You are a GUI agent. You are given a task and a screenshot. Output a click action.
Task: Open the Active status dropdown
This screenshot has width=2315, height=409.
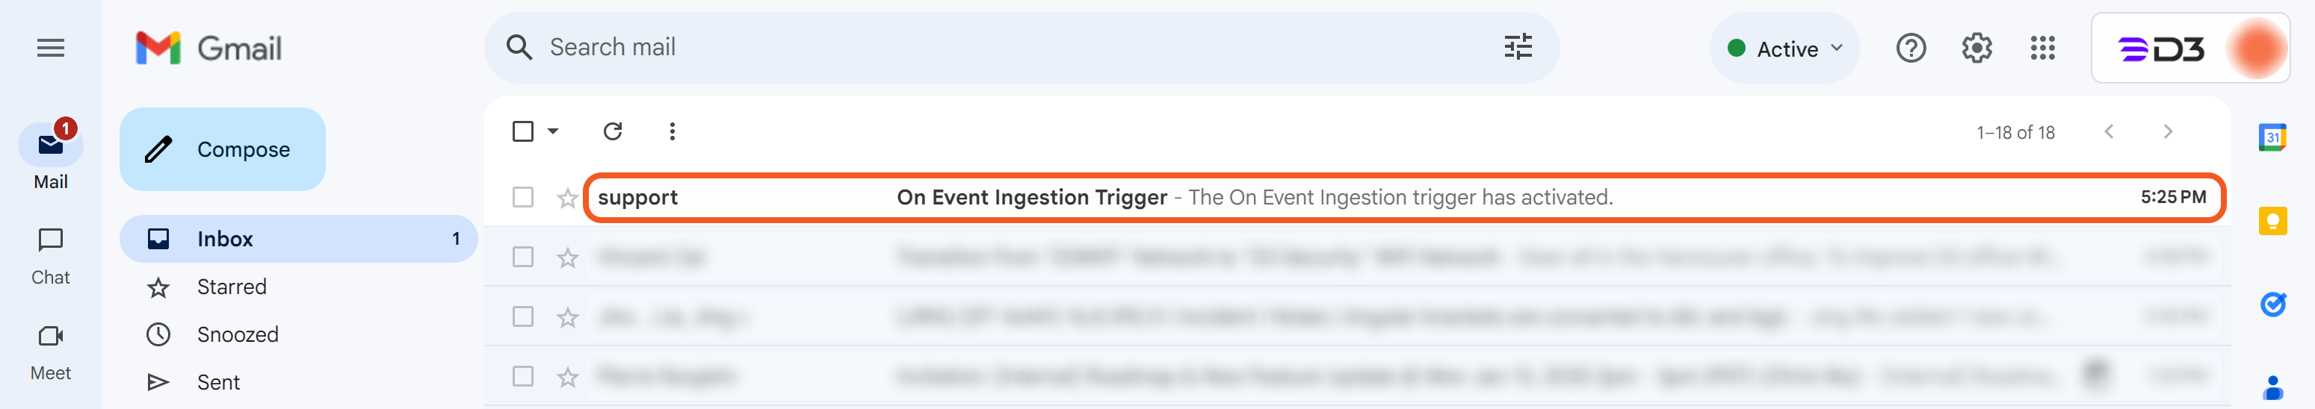pyautogui.click(x=1784, y=49)
